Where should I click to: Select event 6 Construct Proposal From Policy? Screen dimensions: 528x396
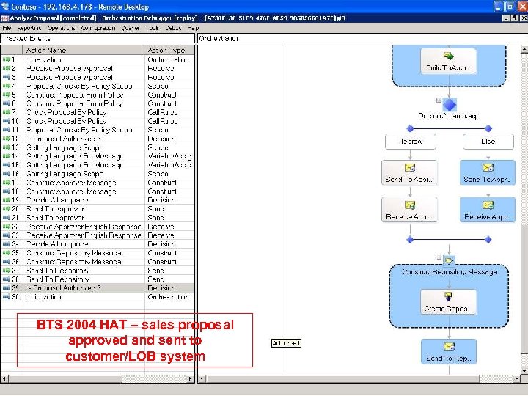click(x=98, y=103)
